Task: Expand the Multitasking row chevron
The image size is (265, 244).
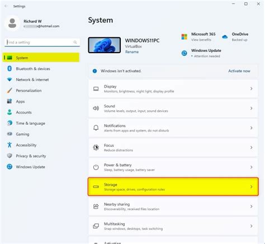Action: click(x=252, y=226)
